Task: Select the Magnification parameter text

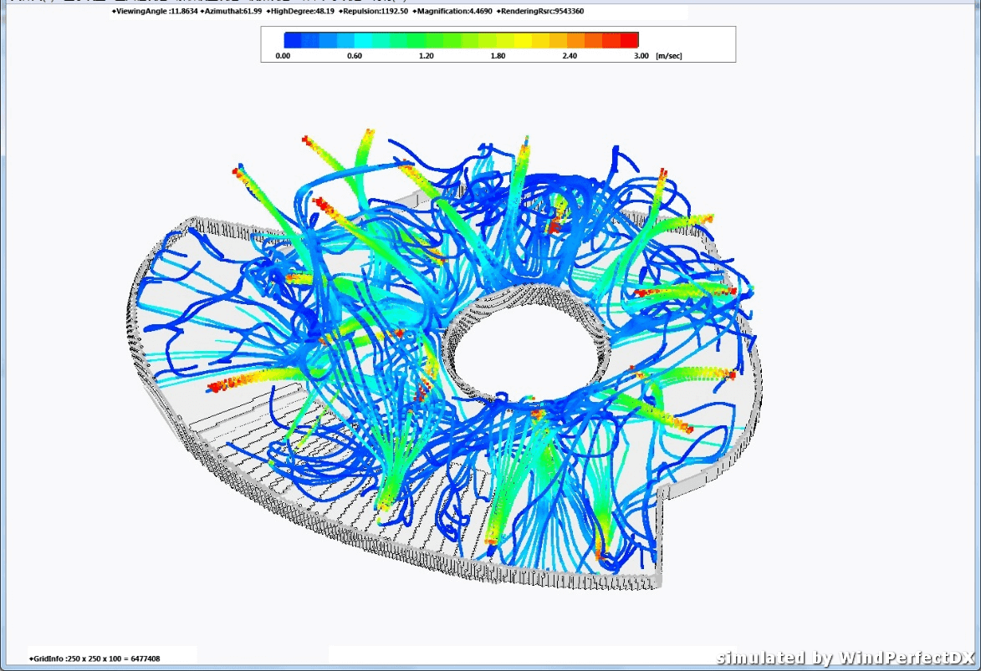Action: coord(452,13)
